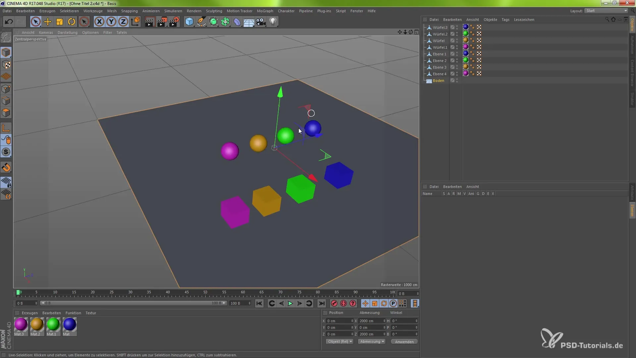Toggle Autokeying button
The width and height of the screenshot is (636, 358).
point(344,303)
